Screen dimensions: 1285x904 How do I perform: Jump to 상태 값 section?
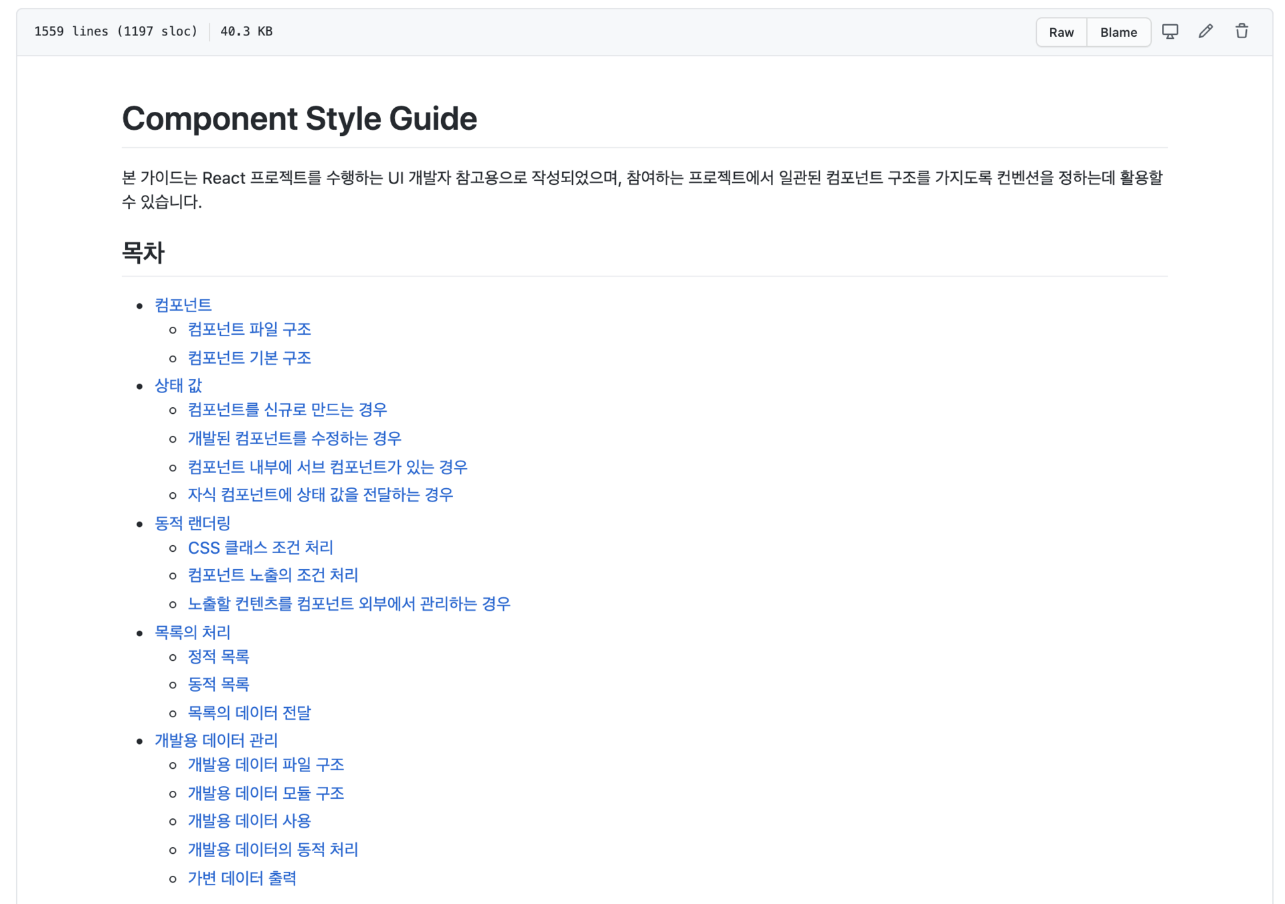[x=178, y=386]
